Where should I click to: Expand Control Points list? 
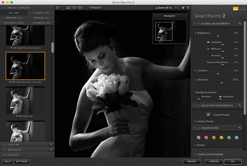coord(195,121)
